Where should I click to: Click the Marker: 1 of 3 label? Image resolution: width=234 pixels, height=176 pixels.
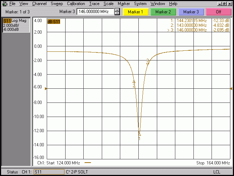(17, 12)
